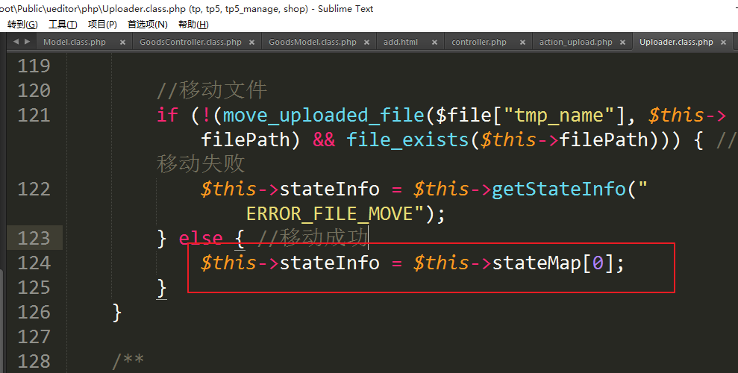Viewport: 738px width, 373px height.
Task: Close the action_upload.php tab
Action: 624,43
